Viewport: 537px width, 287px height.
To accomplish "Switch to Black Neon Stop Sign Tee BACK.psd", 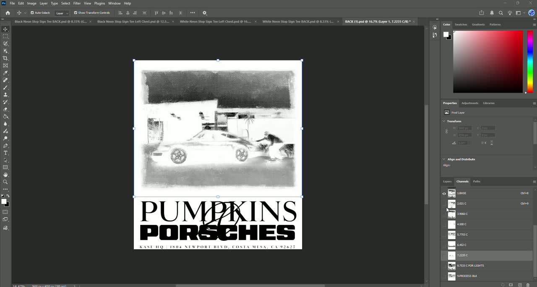I will 51,21.
